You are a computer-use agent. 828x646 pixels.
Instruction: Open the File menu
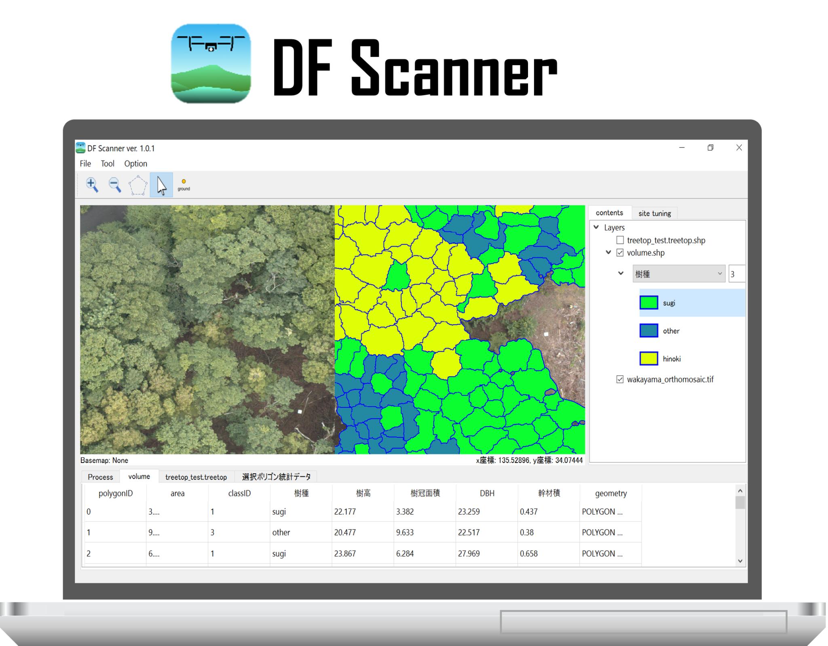pyautogui.click(x=85, y=163)
